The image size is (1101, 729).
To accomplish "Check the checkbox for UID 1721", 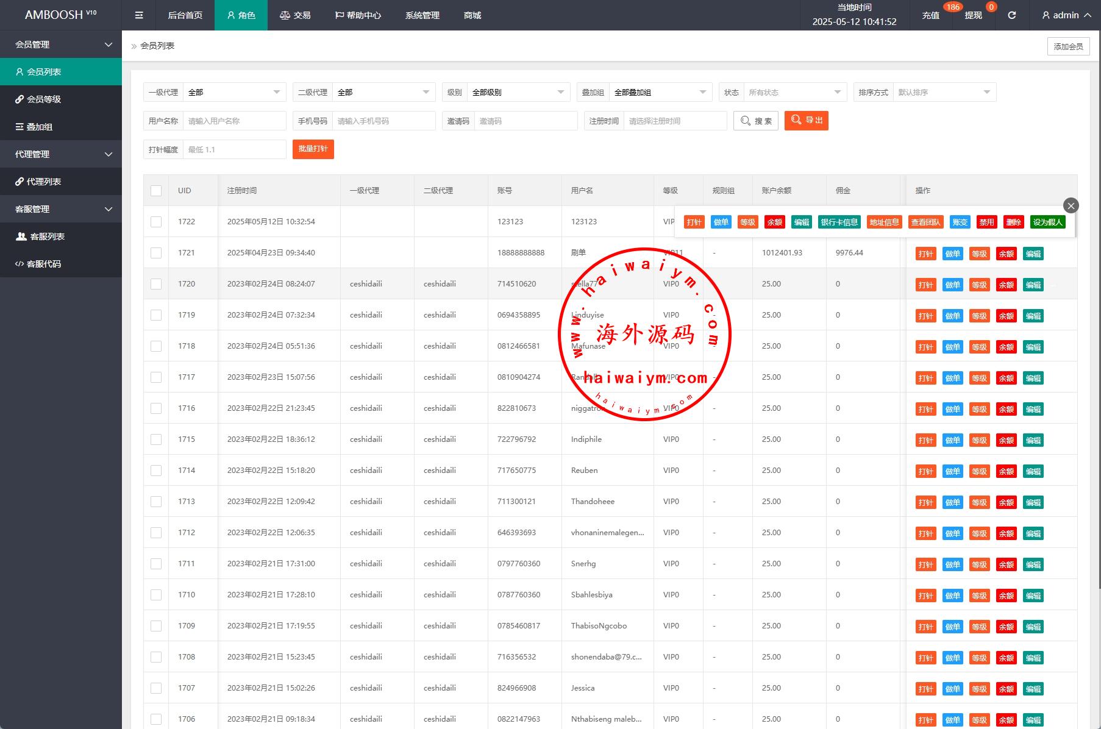I will pyautogui.click(x=156, y=253).
